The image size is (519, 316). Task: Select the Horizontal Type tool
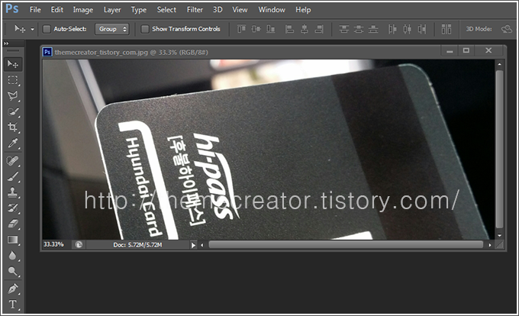coord(13,305)
